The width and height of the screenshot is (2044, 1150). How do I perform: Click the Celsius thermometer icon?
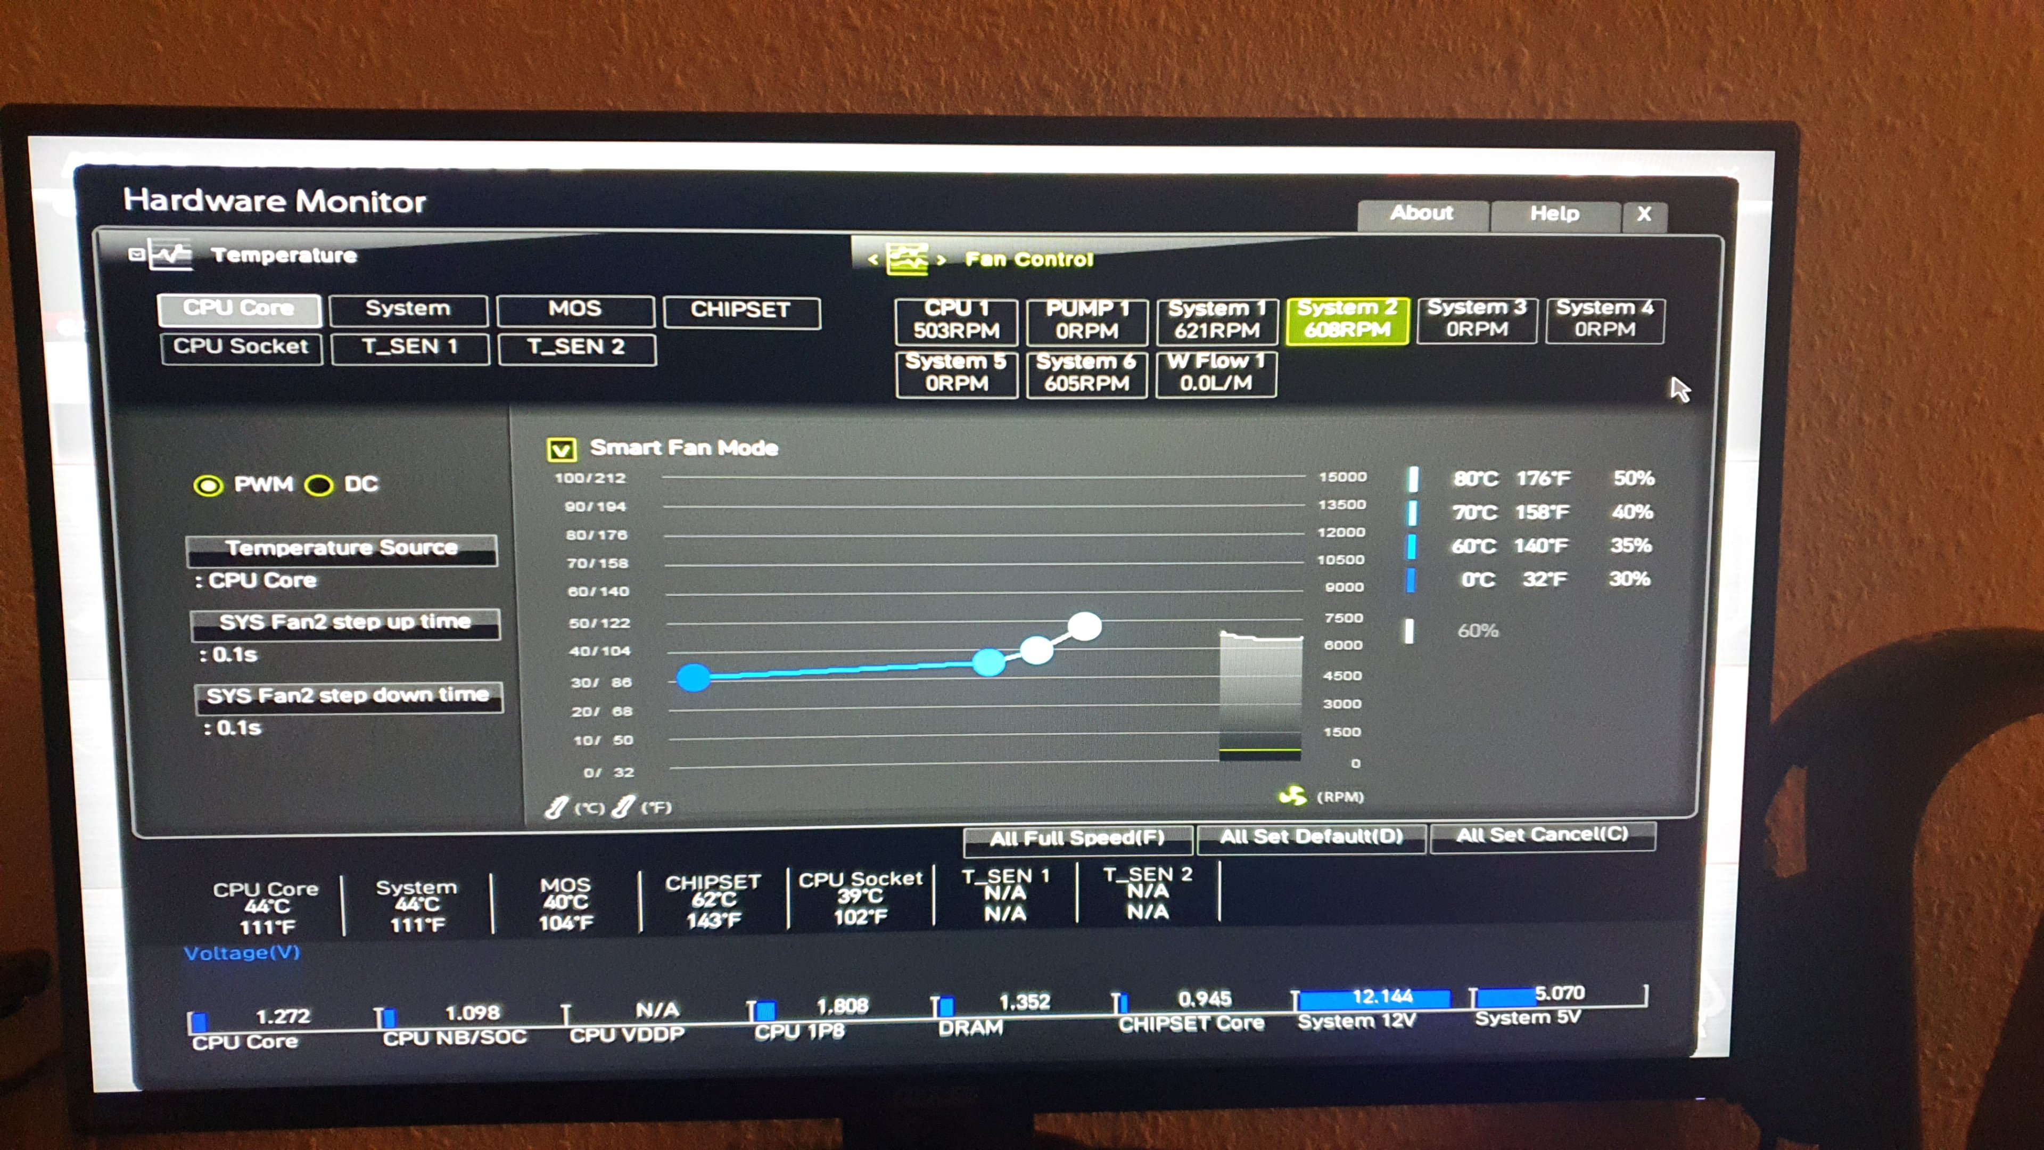556,808
